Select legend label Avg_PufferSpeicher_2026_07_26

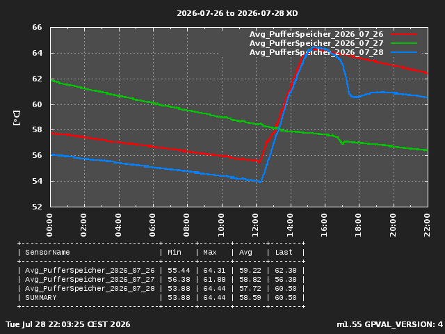(x=316, y=34)
